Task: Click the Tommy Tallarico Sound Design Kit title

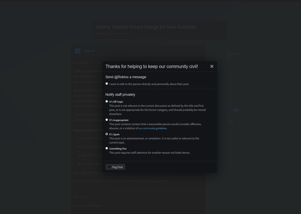Action: (x=145, y=27)
